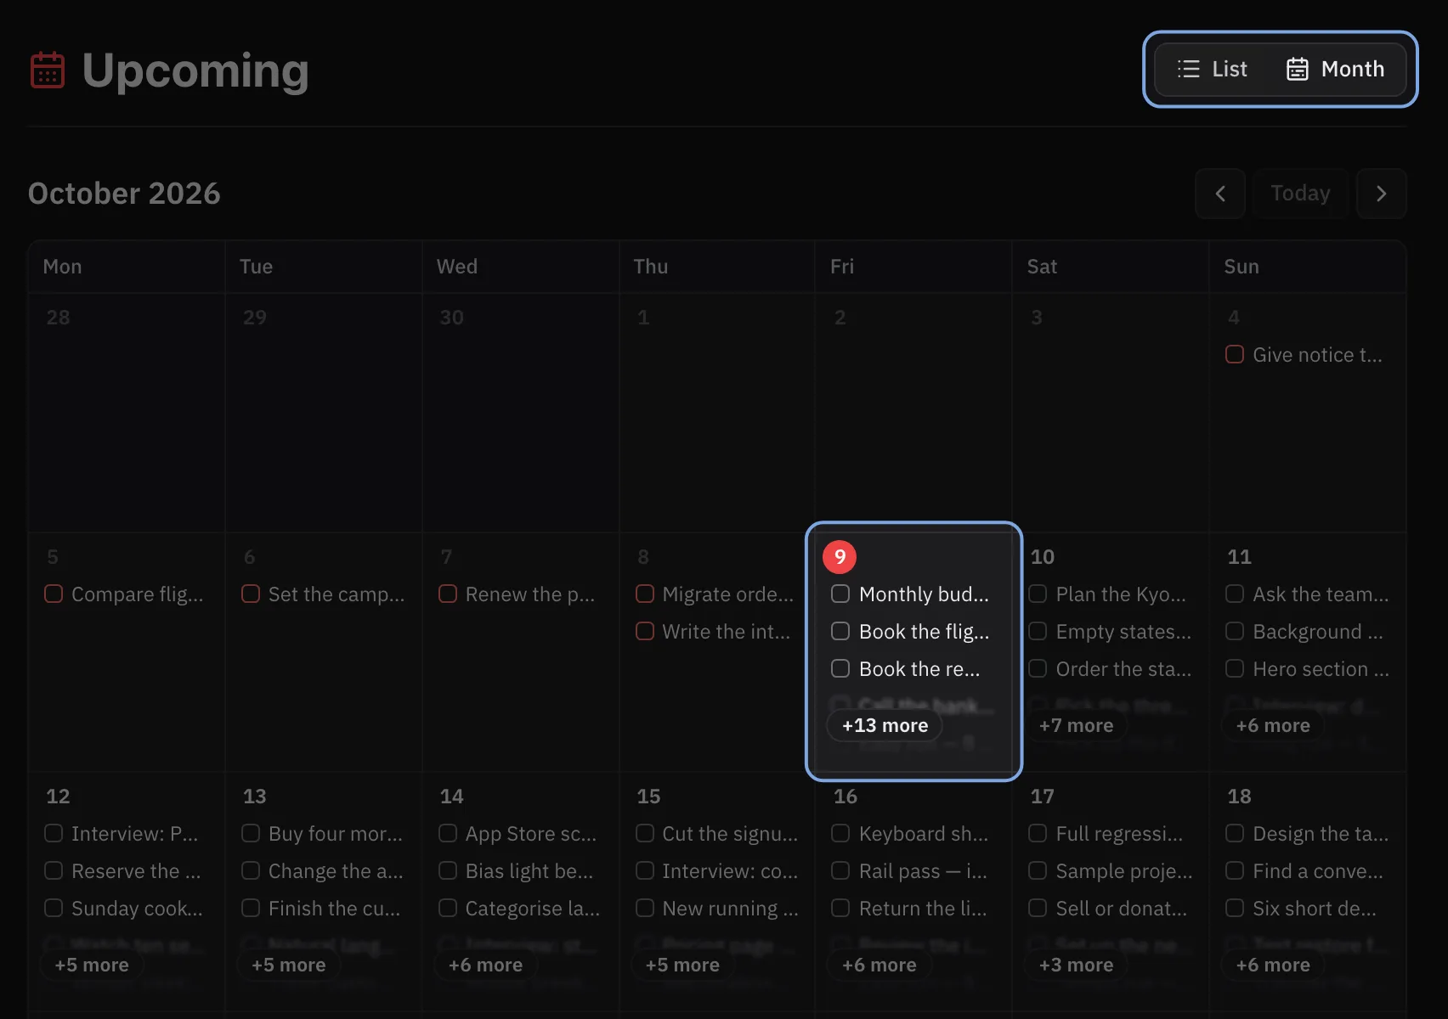The width and height of the screenshot is (1448, 1019).
Task: Check off 'Design the ta...' task
Action: 1235,833
